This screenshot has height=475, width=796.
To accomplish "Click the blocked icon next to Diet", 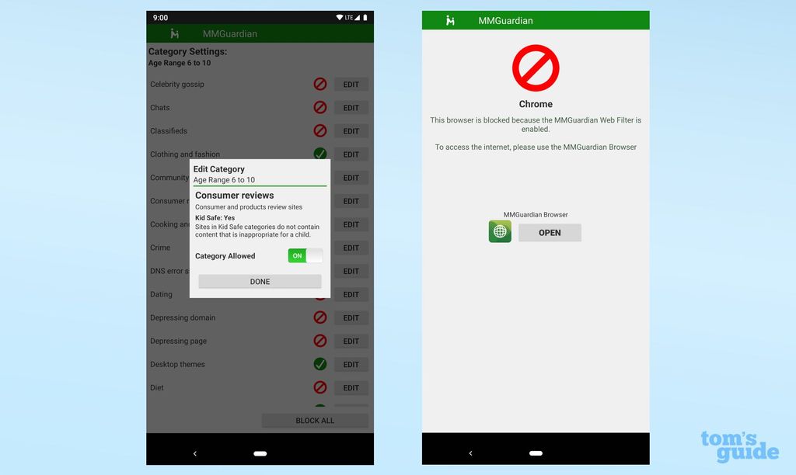I will pos(319,387).
